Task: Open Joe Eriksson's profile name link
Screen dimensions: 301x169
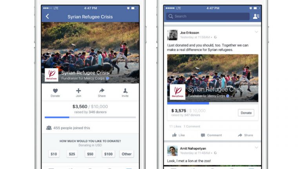Action: click(x=189, y=33)
